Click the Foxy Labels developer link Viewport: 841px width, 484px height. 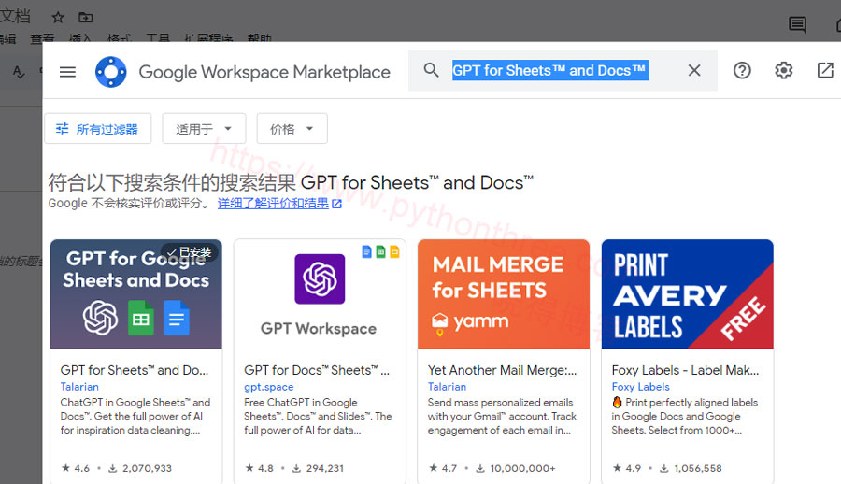point(640,386)
